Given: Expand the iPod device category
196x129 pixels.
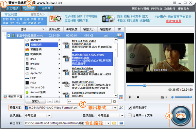Looking at the screenshot, I should click(42, 59).
